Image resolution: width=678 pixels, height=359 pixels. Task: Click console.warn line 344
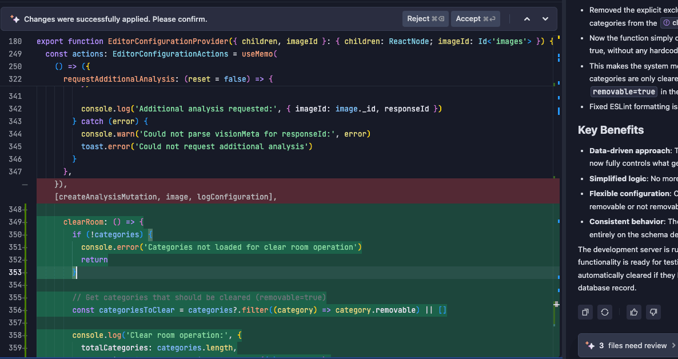pos(226,134)
